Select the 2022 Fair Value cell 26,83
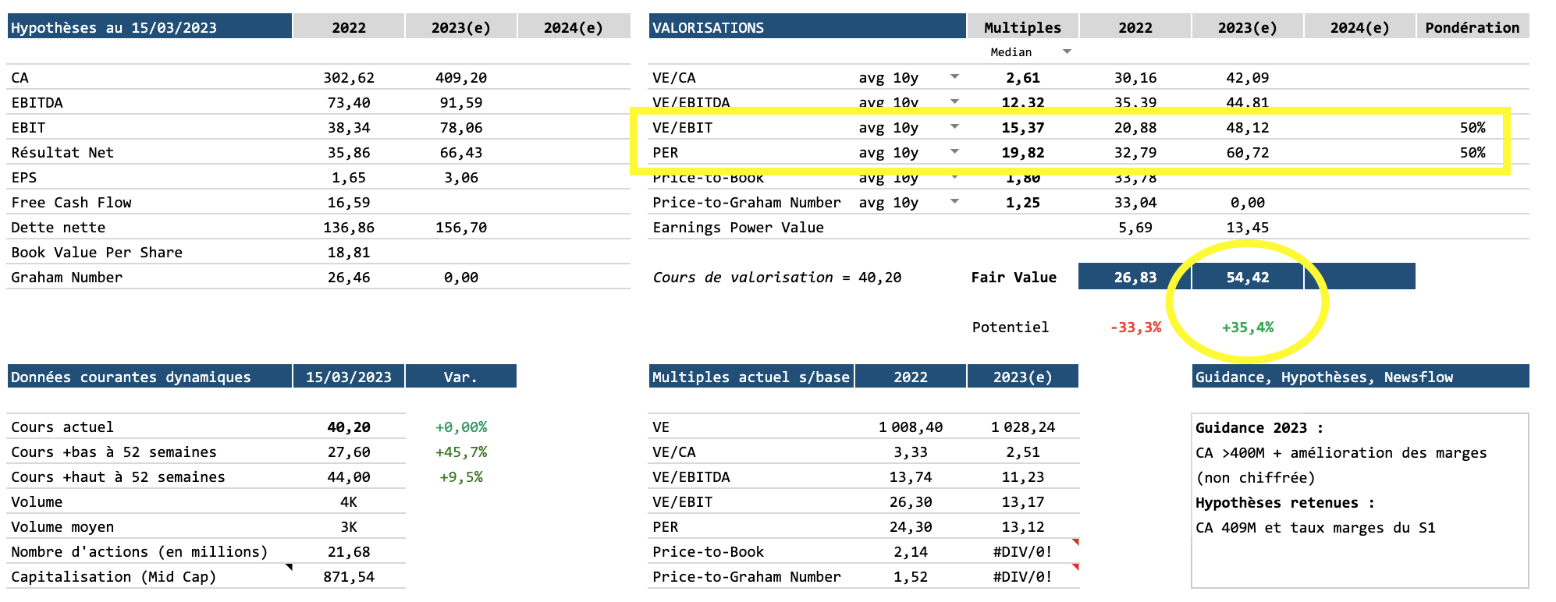This screenshot has width=1556, height=602. (1135, 277)
